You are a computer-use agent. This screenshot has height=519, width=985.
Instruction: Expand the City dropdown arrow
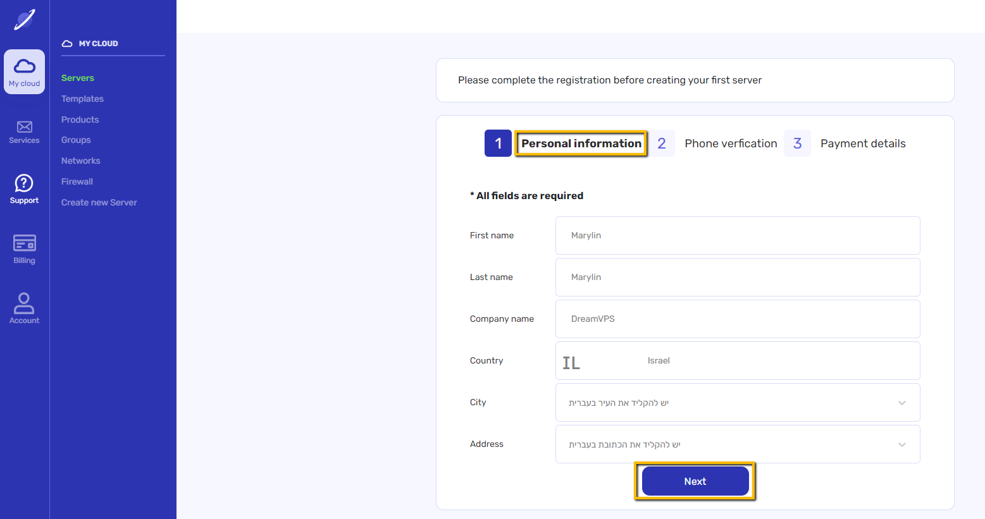(x=902, y=403)
